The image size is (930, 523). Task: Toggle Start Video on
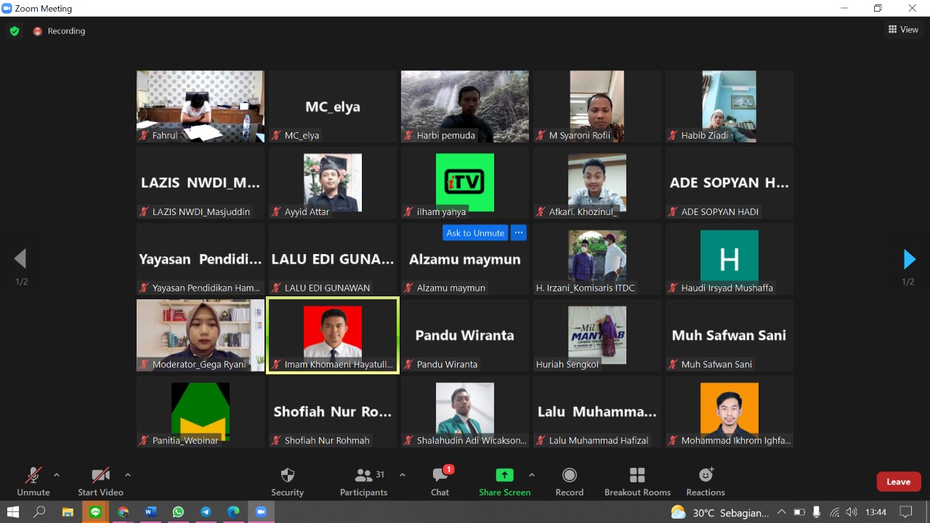pyautogui.click(x=100, y=476)
